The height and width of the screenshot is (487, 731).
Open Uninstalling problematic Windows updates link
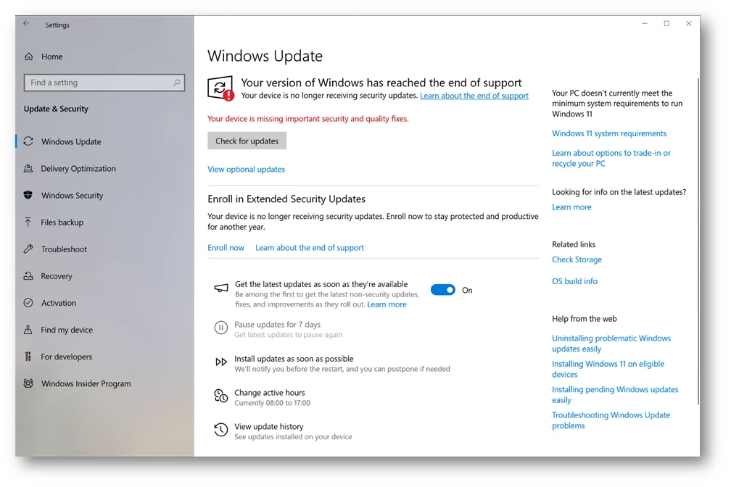point(611,344)
